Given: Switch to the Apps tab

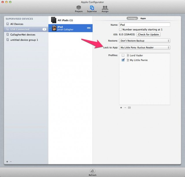Looking at the screenshot, I should click(x=143, y=18).
